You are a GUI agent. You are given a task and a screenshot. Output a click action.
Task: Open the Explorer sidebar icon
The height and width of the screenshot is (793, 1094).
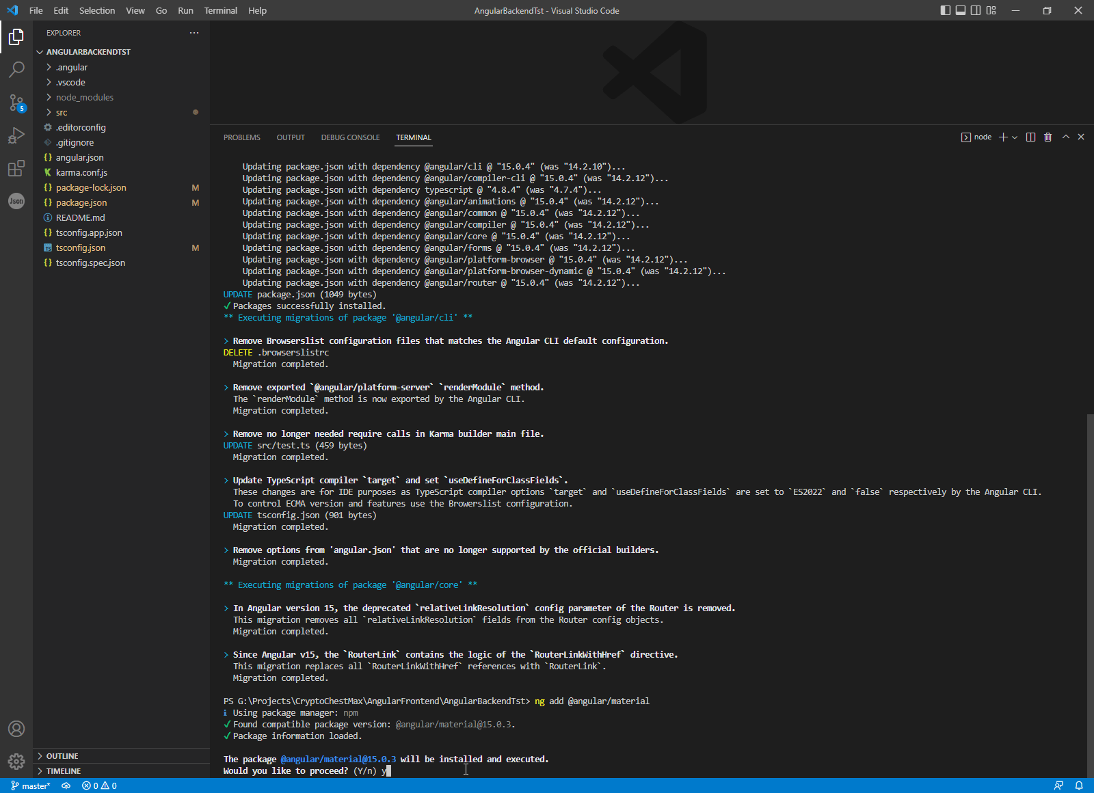click(x=16, y=38)
